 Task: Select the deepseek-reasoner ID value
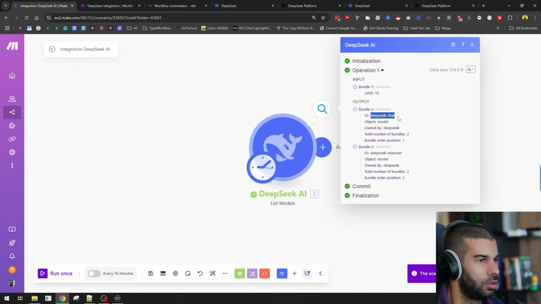386,153
